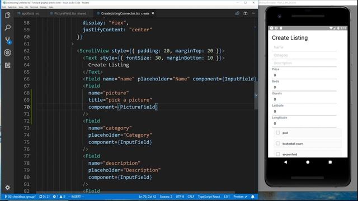Click the TypeScript version 3.0.1 indicator
358x201 pixels.
227,197
